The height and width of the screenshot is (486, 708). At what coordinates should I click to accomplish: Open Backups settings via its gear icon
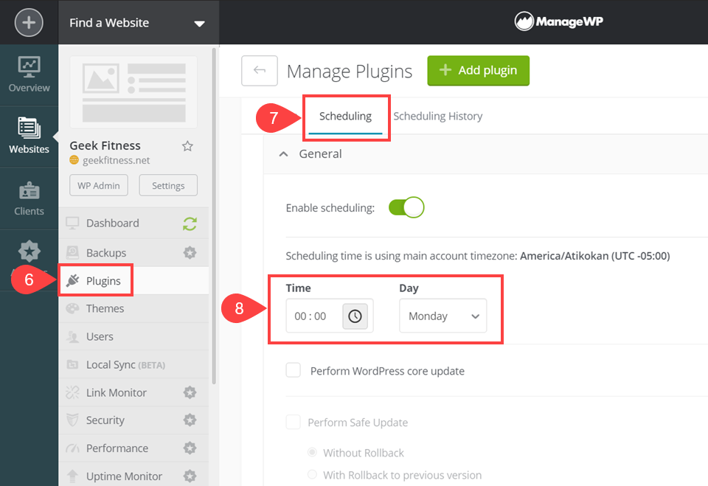click(x=190, y=251)
